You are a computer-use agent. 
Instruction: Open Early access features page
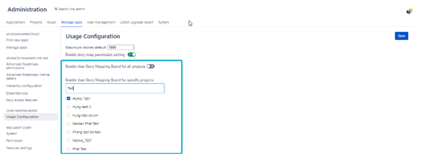click(22, 100)
